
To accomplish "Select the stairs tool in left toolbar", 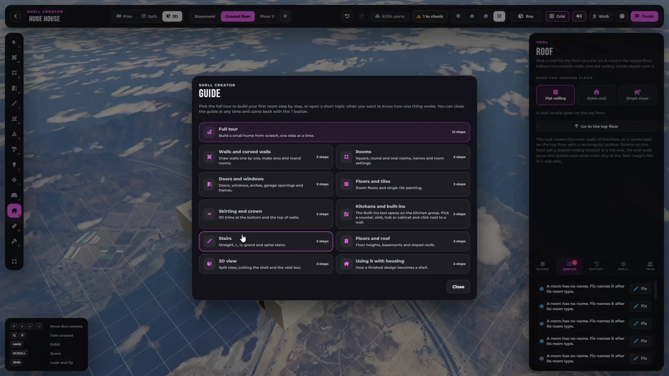I will point(14,103).
